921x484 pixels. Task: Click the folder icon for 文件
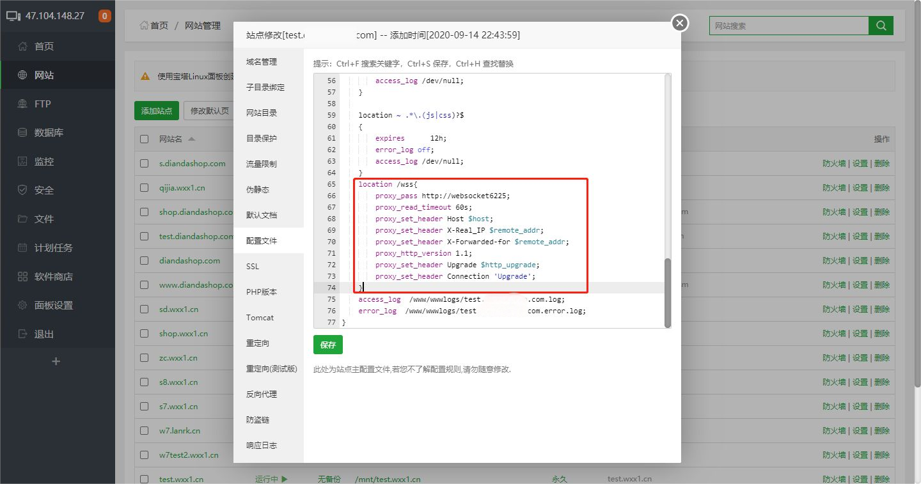(x=22, y=219)
